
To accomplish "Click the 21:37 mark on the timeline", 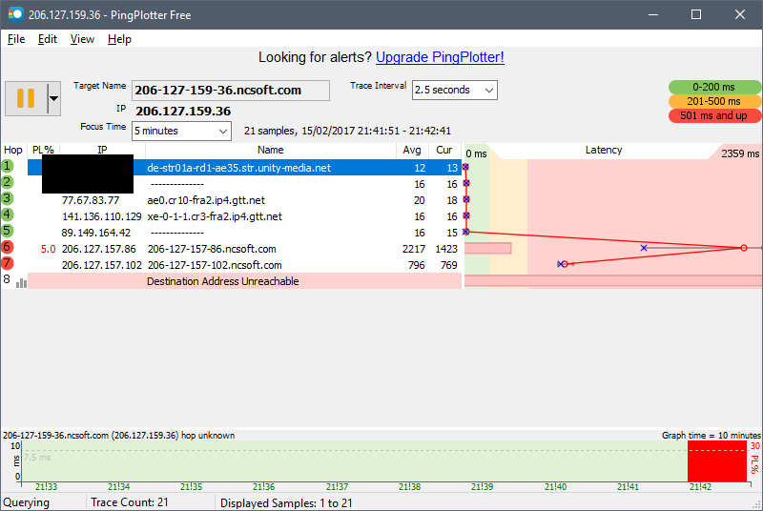I will point(337,487).
